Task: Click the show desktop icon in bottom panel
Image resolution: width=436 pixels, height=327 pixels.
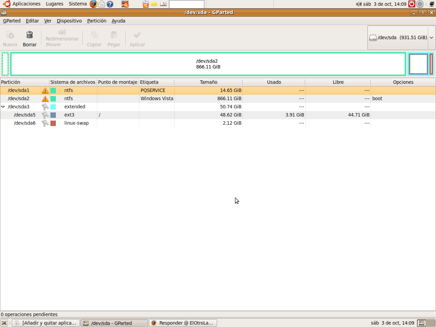Action: pyautogui.click(x=4, y=323)
